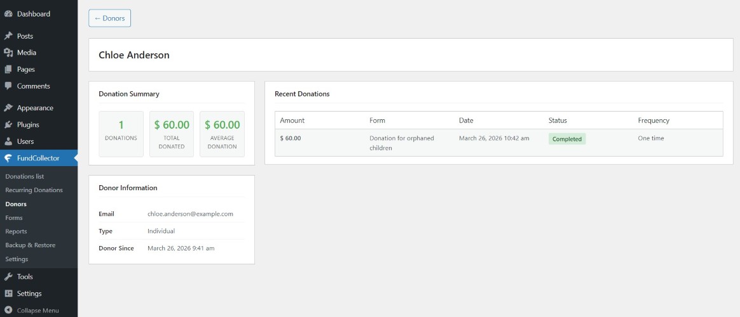Click the Donor Information heading
This screenshot has height=317, width=740.
coord(128,188)
